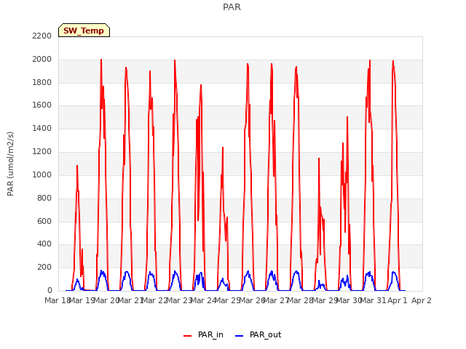Click the 200 y-axis tick label
Viewport: 466px width, 349px height.
point(44,267)
